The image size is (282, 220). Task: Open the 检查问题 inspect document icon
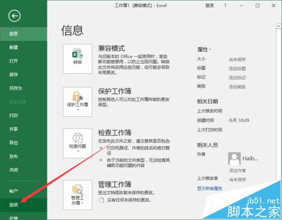point(77,143)
